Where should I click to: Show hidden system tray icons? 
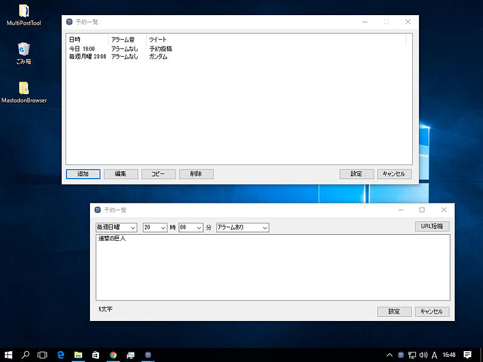point(389,355)
